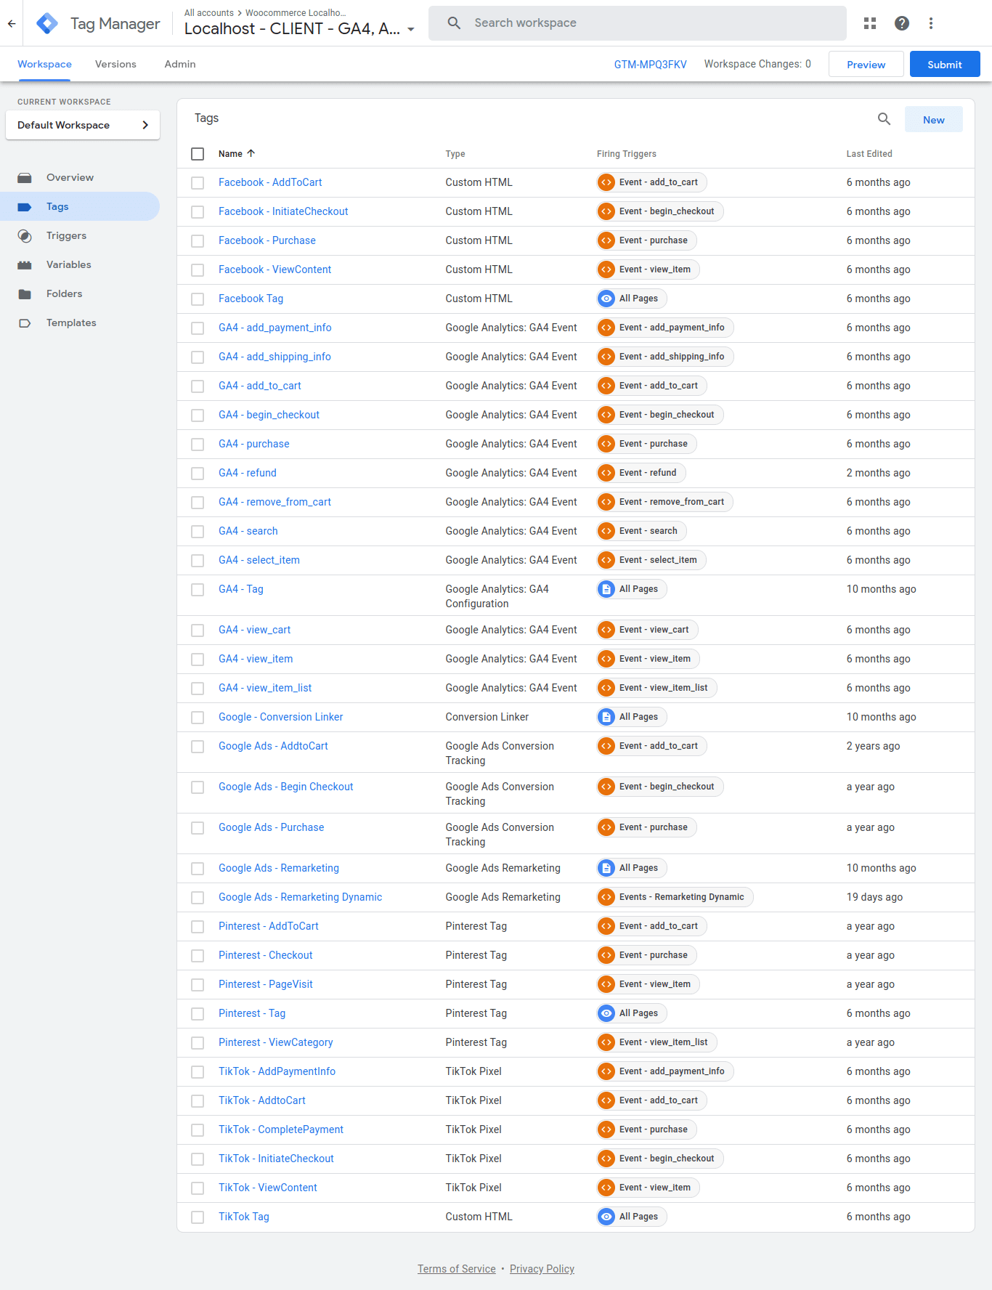Click the blue Submit button
992x1290 pixels.
click(x=944, y=64)
